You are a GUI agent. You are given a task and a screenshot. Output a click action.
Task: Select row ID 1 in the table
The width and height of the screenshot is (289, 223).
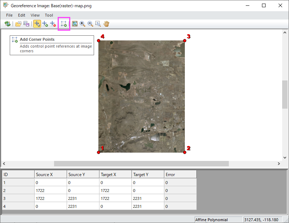(x=18, y=183)
